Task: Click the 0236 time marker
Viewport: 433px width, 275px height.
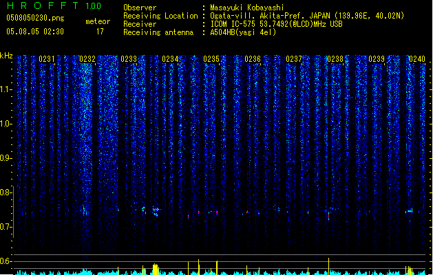Action: coord(253,59)
